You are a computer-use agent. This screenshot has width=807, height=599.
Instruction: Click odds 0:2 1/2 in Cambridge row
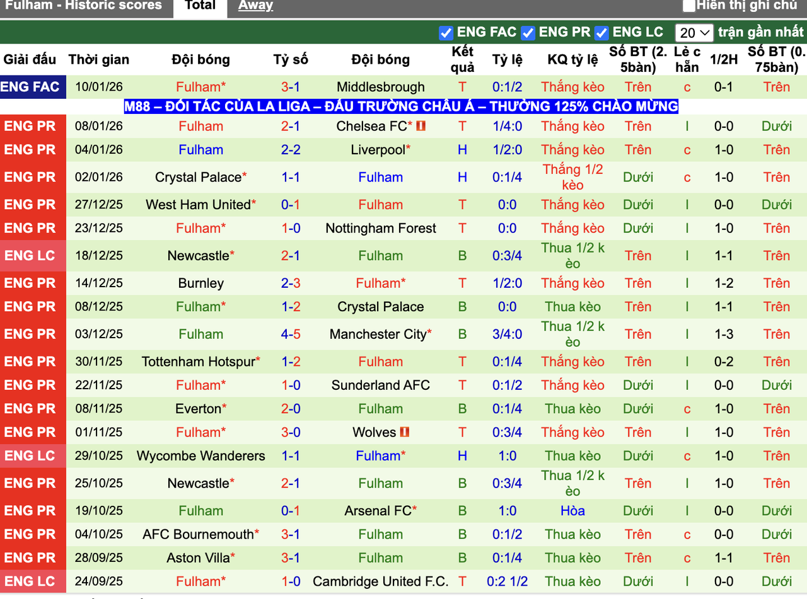tap(507, 581)
